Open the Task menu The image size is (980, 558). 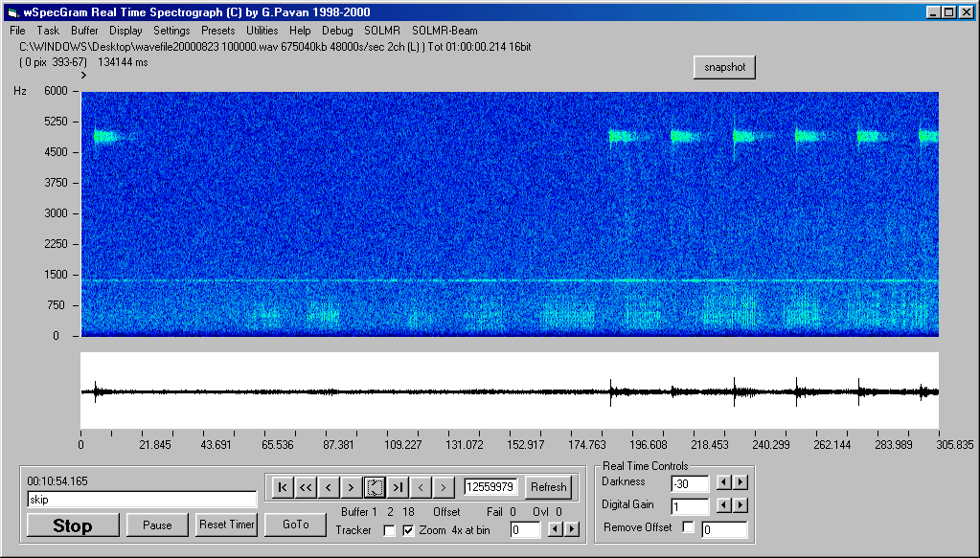pyautogui.click(x=48, y=31)
